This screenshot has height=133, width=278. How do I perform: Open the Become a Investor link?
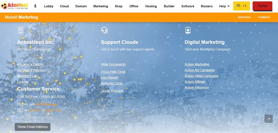tap(31, 70)
